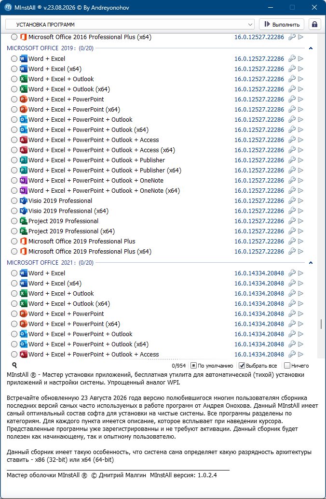Click key icon for Office 2021 Word + Excel + Outlook
The width and height of the screenshot is (326, 499).
click(292, 293)
